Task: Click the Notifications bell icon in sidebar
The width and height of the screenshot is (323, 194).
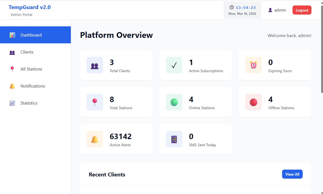Action: [12, 86]
